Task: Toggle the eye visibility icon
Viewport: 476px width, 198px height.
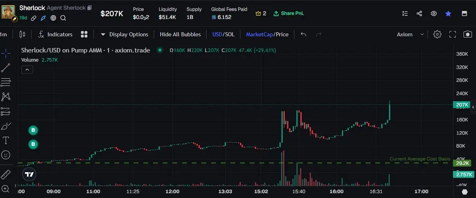Action: pyautogui.click(x=434, y=13)
